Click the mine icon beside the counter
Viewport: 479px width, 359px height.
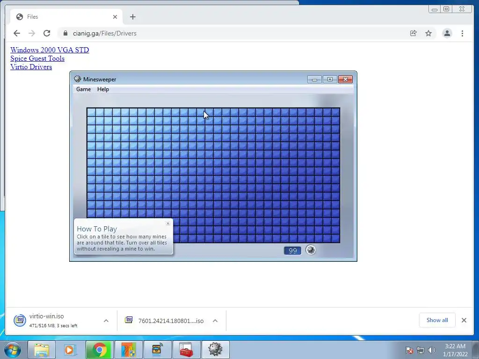coord(311,250)
